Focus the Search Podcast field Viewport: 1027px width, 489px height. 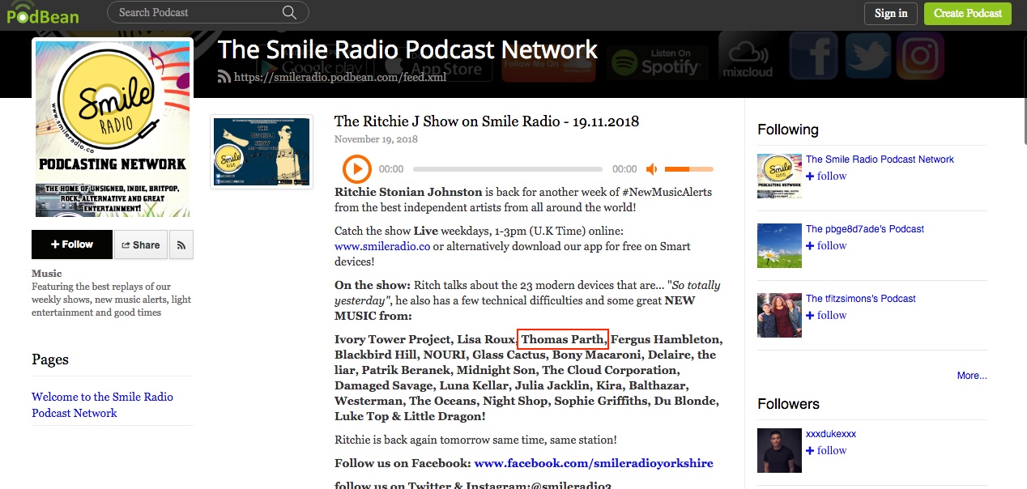click(x=207, y=12)
